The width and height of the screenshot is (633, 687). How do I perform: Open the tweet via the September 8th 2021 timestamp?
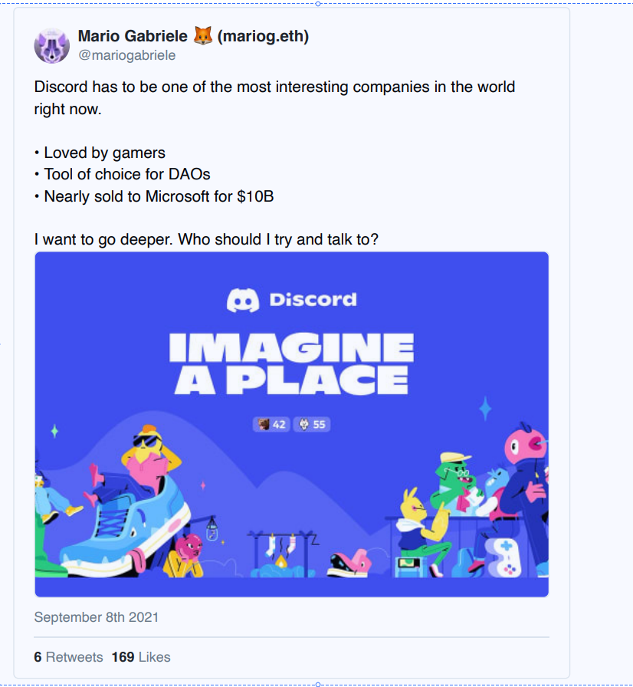click(96, 616)
